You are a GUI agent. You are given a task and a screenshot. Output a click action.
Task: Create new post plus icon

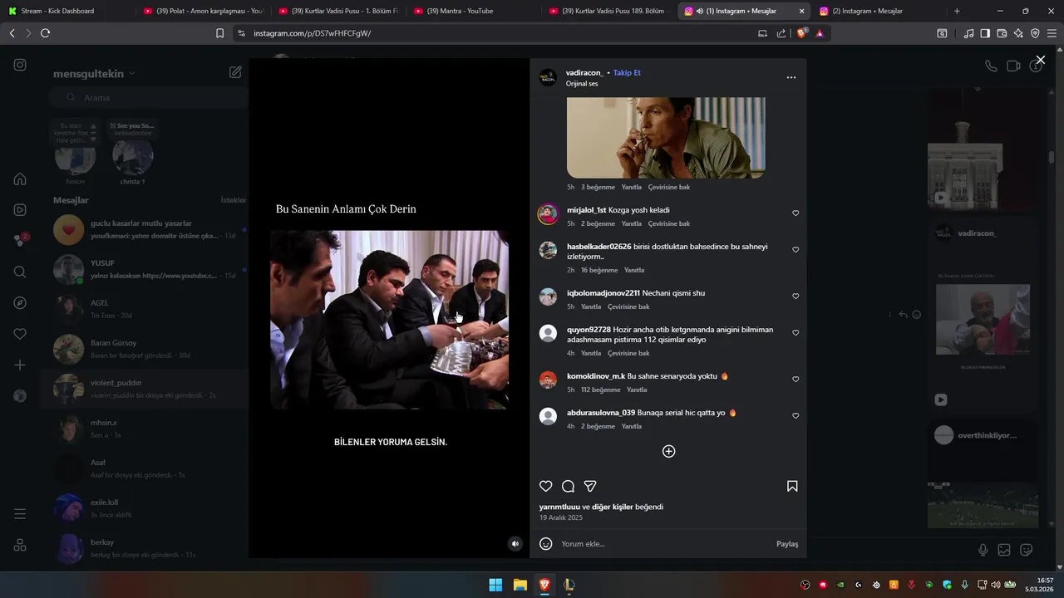tap(20, 365)
